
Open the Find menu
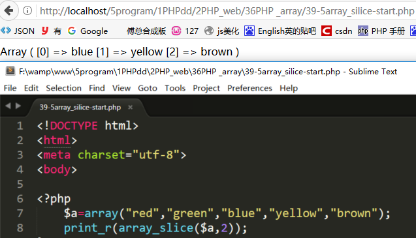97,88
